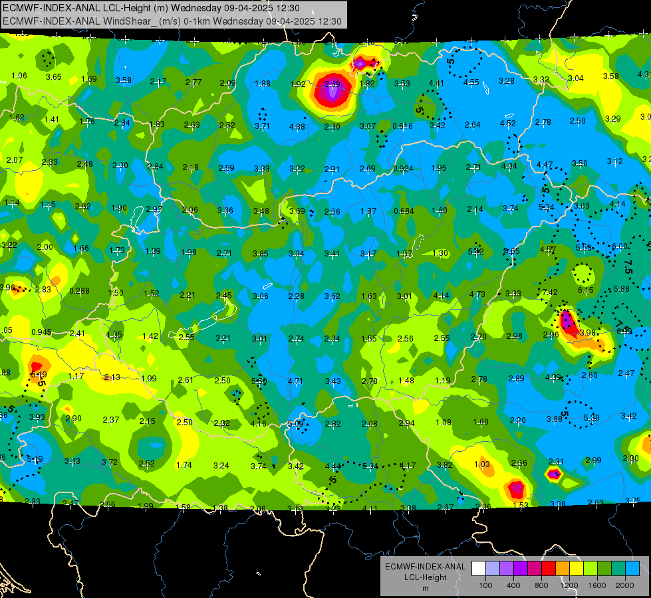651x598 pixels.
Task: Click the wind shear value 4.04
Action: 509,166
